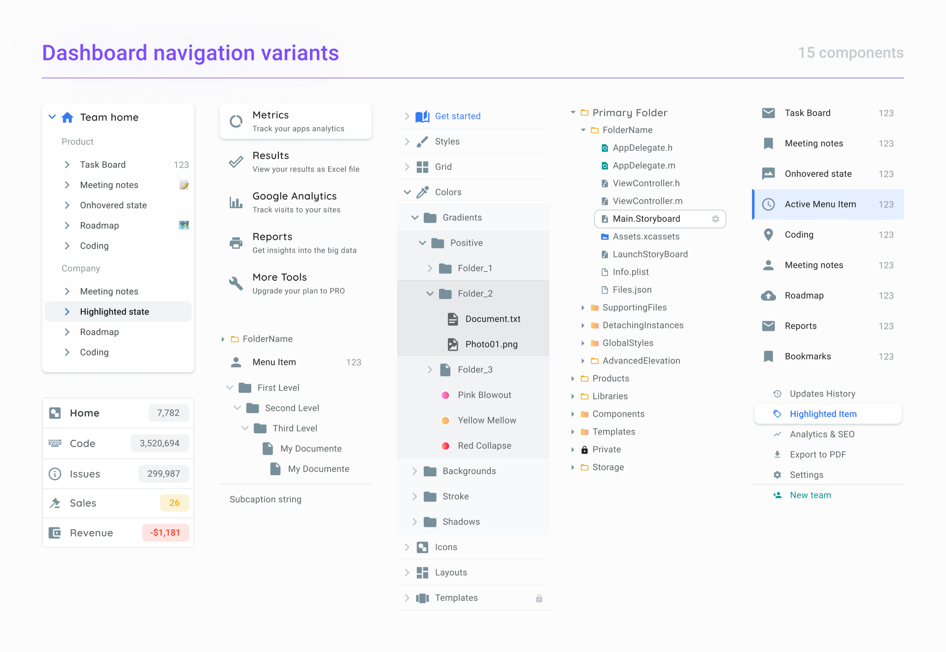946x652 pixels.
Task: Open the Metrics card
Action: coord(296,121)
